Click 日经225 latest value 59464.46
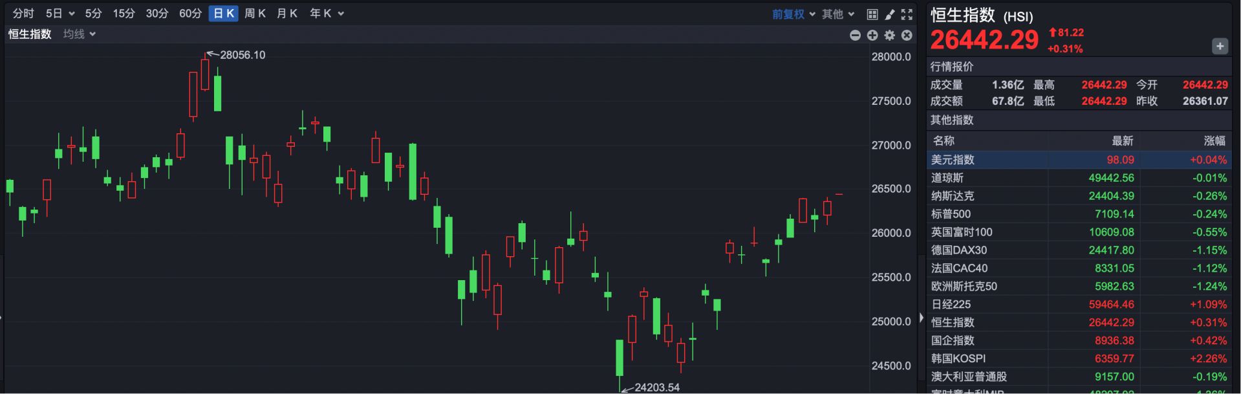This screenshot has width=1241, height=394. (x=1111, y=305)
